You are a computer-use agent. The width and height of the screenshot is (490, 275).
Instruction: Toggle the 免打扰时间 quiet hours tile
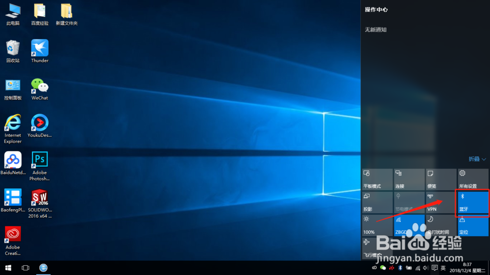[441, 225]
